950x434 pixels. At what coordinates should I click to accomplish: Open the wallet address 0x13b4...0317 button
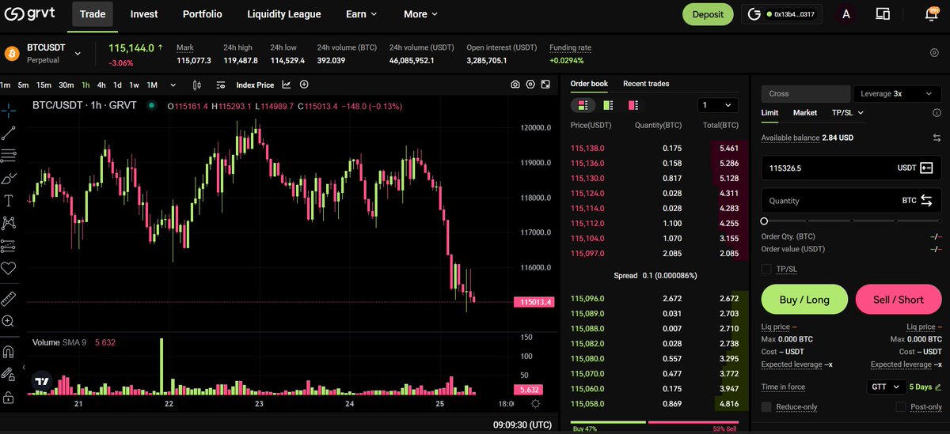coord(782,14)
